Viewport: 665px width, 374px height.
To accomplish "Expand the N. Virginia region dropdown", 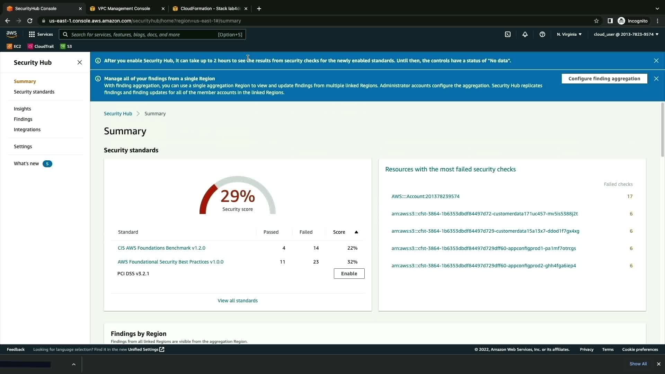I will tap(569, 34).
